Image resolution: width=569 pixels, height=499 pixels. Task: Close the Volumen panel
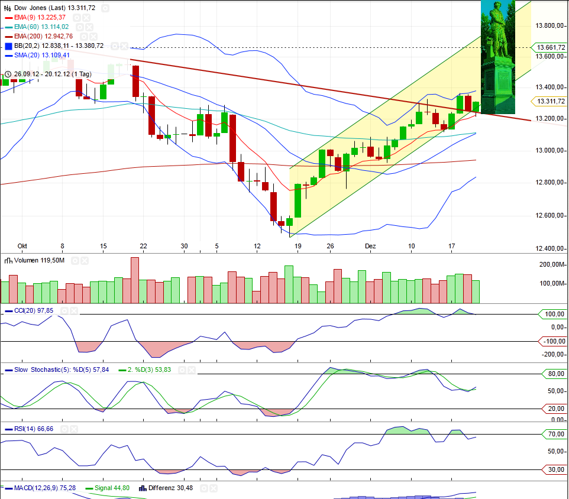(84, 260)
